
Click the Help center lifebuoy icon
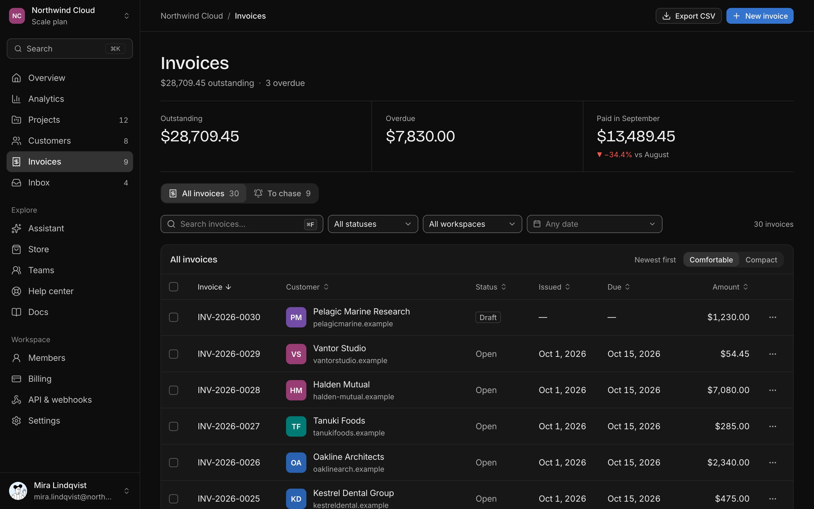coord(16,291)
